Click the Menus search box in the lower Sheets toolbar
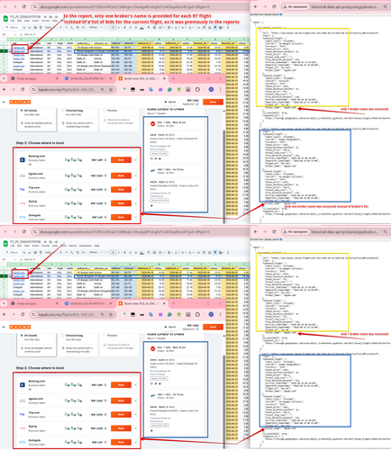 pyautogui.click(x=13, y=252)
